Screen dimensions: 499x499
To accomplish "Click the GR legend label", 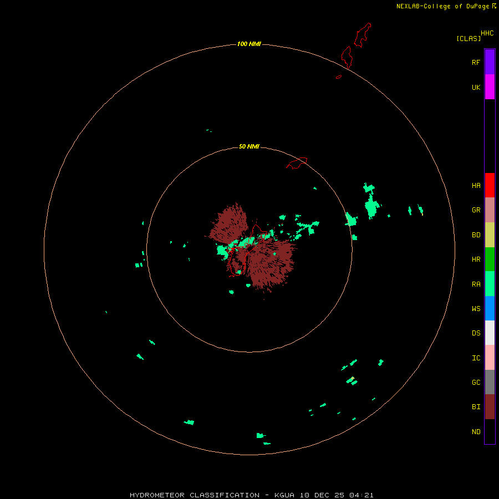I will [476, 210].
